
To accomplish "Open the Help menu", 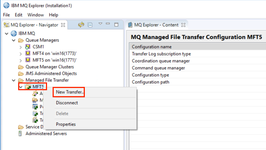I will click(x=53, y=15).
